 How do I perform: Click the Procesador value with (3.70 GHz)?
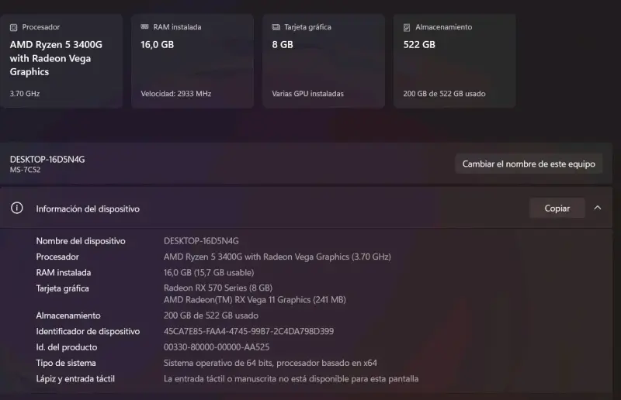coord(277,257)
